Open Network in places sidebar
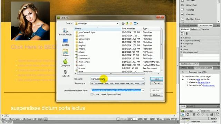221x124 pixels. tap(65, 73)
